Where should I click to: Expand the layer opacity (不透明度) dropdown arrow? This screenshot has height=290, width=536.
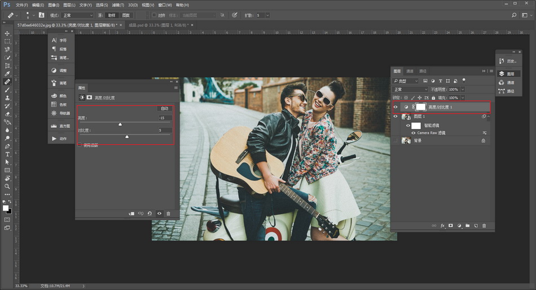[463, 89]
